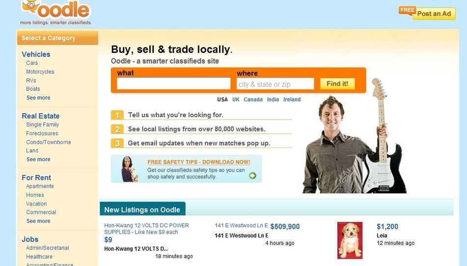Open the Leia puppy listing thumbnail
Image resolution: width=467 pixels, height=266 pixels.
tap(350, 241)
